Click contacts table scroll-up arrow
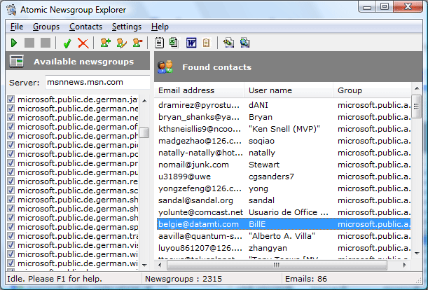Image resolution: width=428 pixels, height=290 pixels. [x=417, y=88]
